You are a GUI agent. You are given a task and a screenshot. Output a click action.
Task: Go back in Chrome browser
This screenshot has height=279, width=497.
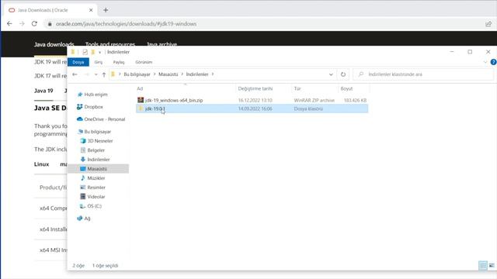coord(9,24)
